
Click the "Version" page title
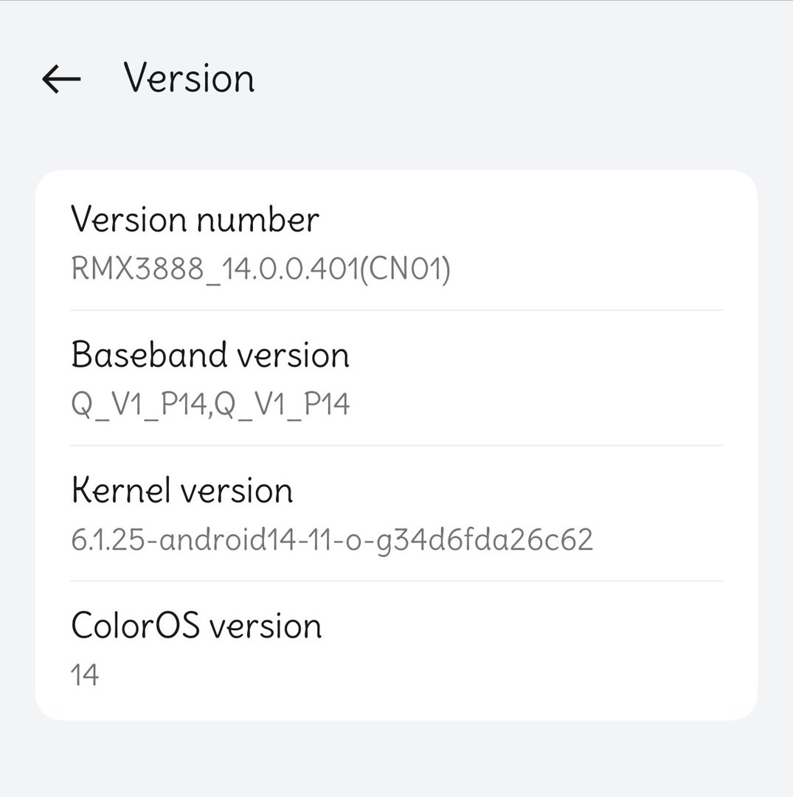point(189,78)
